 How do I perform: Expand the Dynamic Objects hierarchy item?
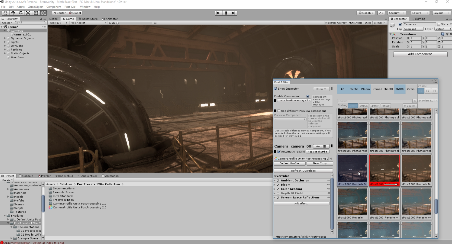pos(5,38)
